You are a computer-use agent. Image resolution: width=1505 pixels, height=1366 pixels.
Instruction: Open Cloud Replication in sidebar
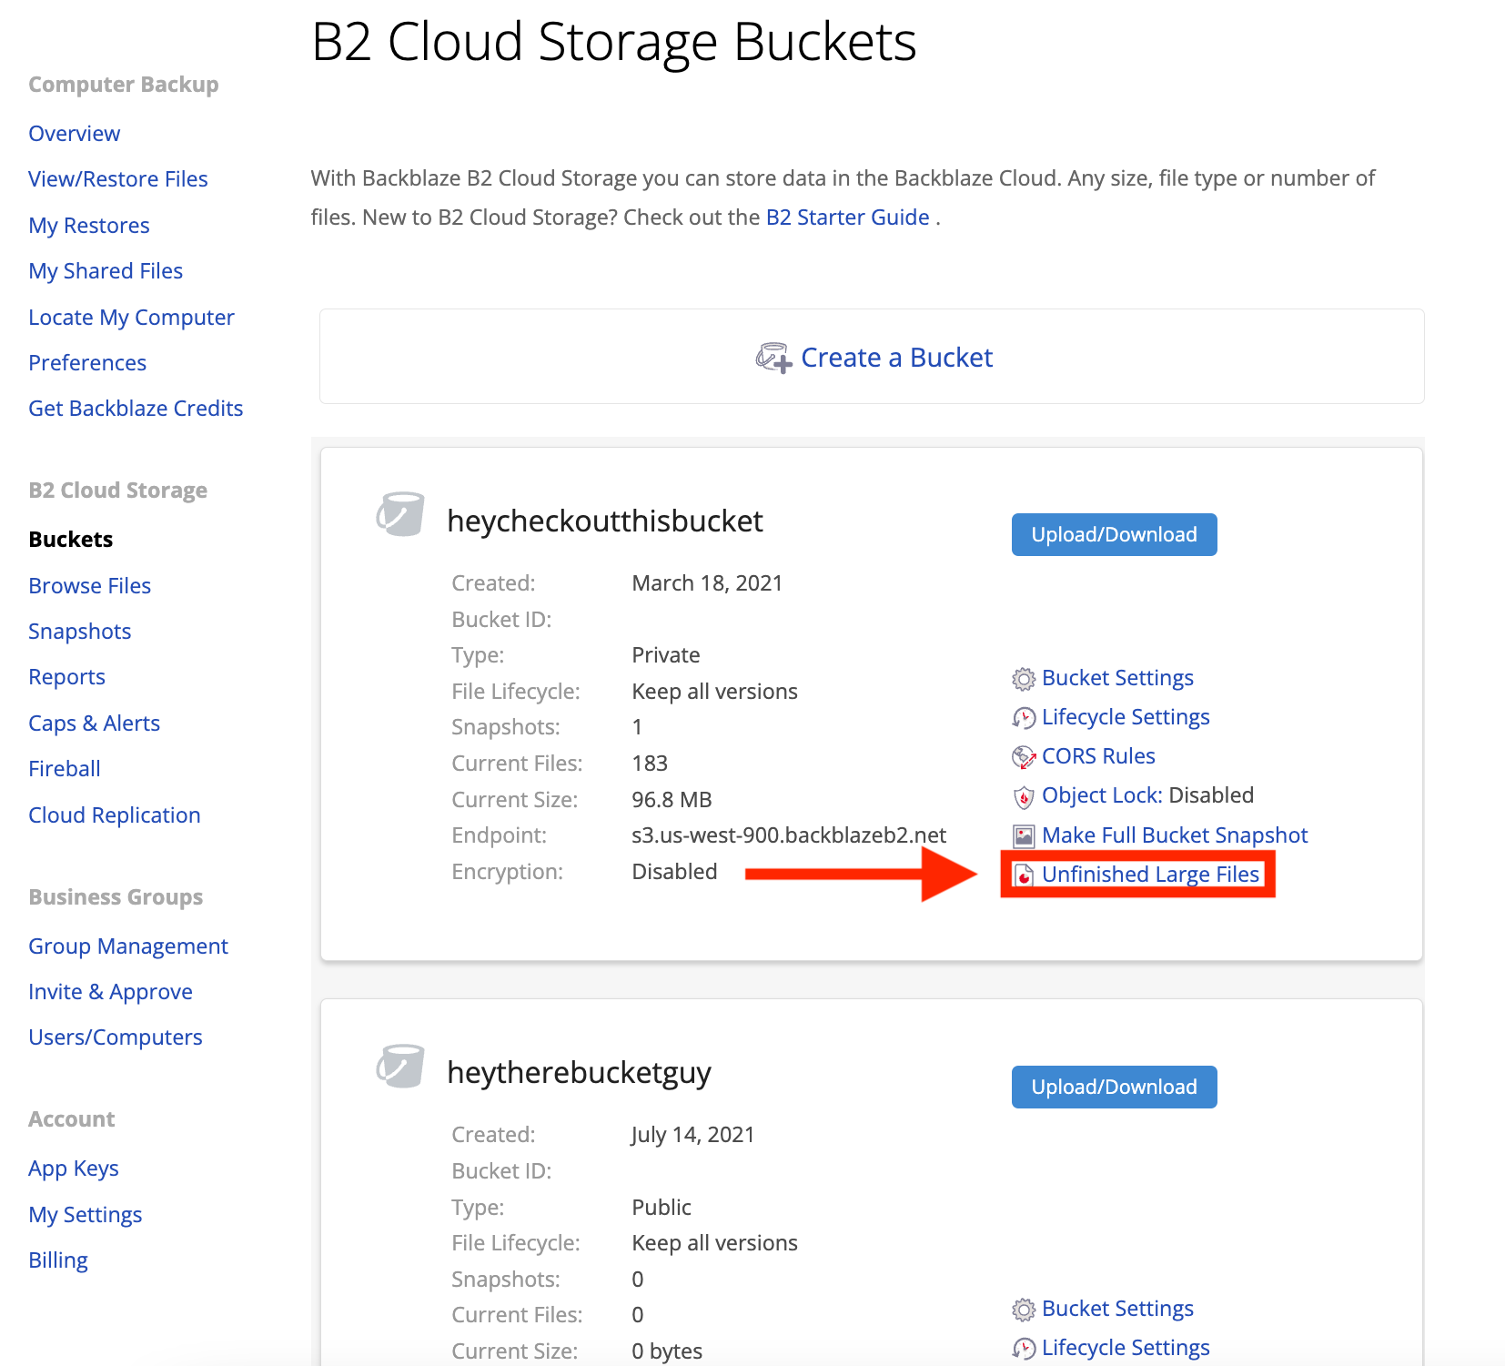(x=115, y=815)
